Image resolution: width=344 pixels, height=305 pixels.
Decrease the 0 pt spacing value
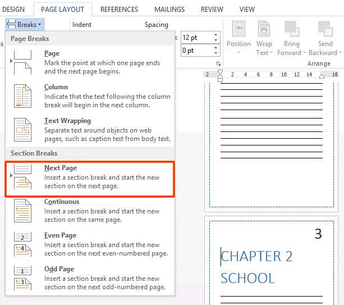pyautogui.click(x=216, y=54)
